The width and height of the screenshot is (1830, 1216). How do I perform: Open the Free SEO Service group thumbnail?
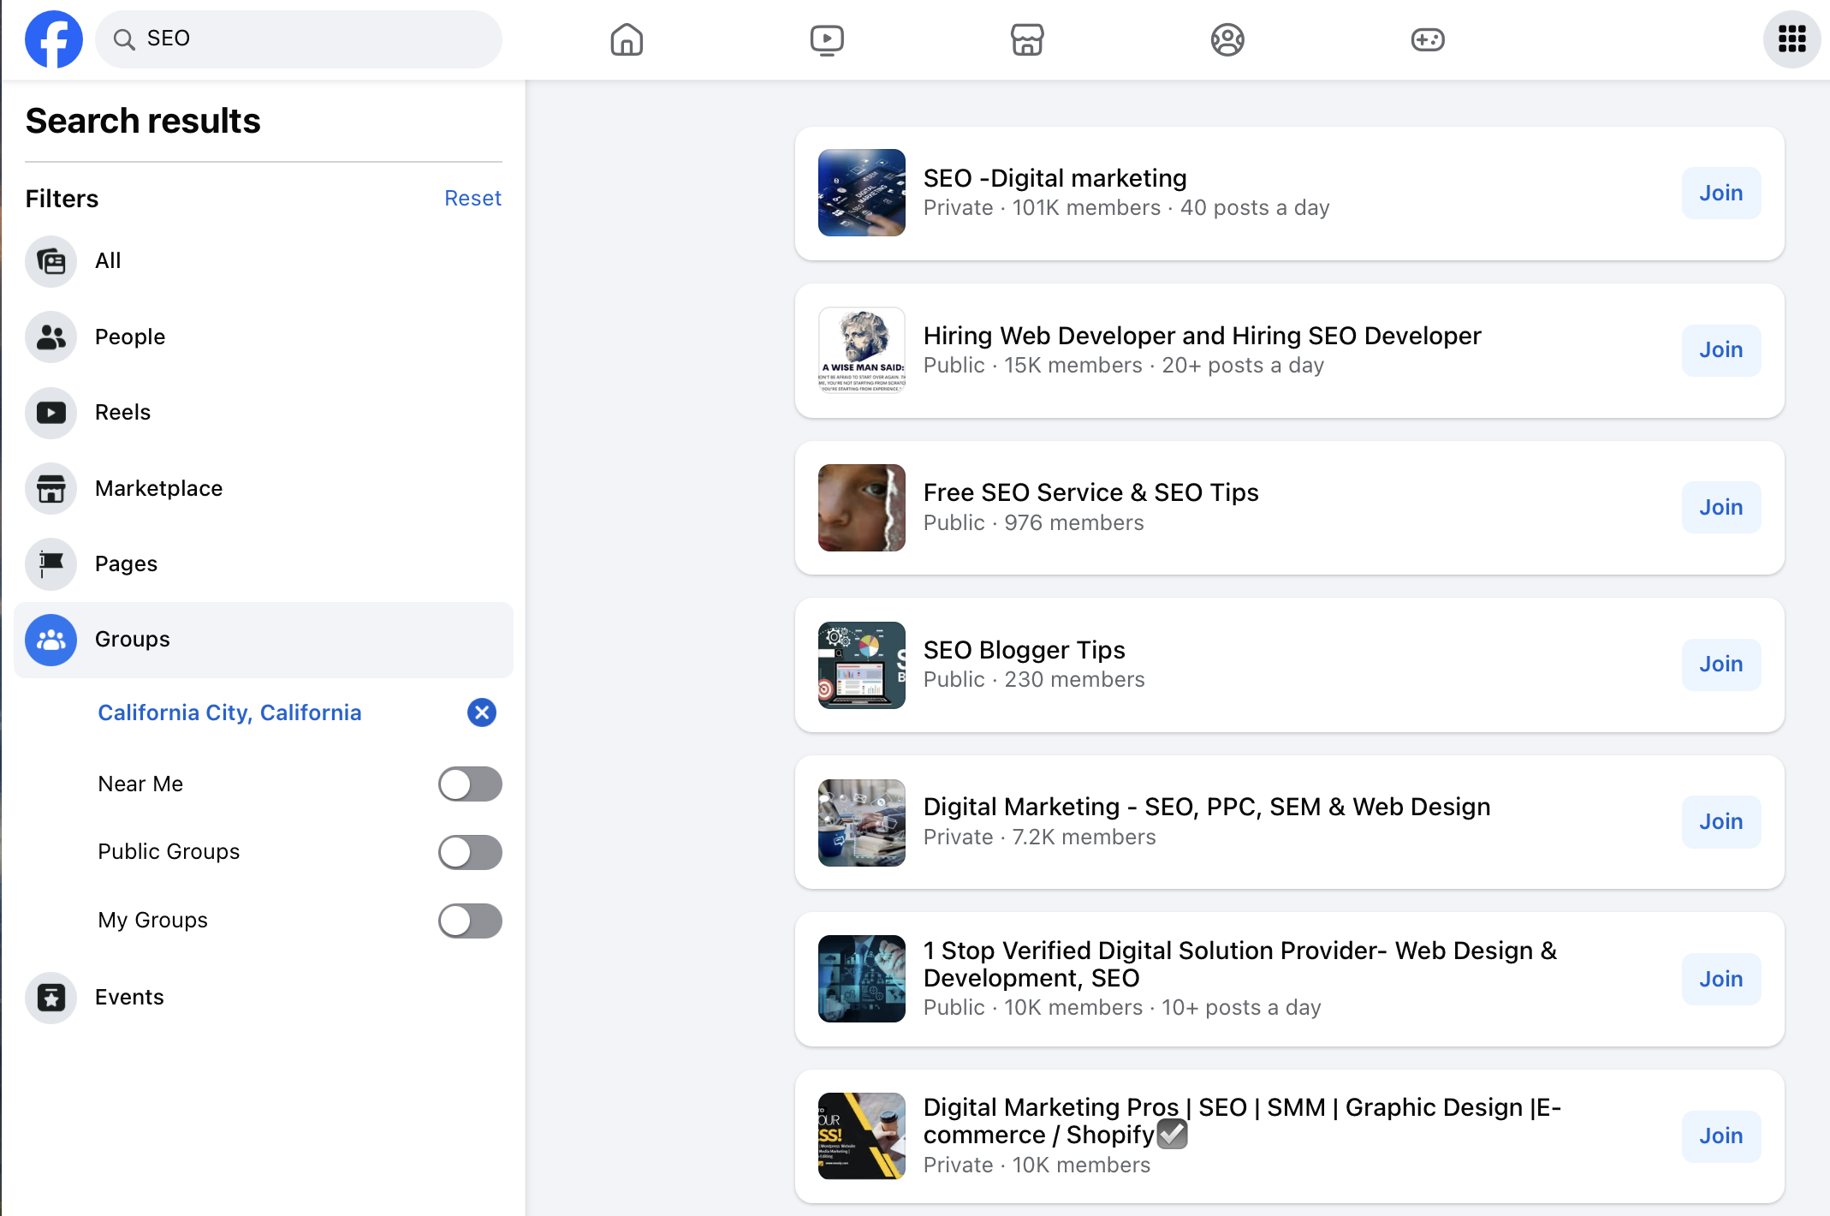[861, 508]
